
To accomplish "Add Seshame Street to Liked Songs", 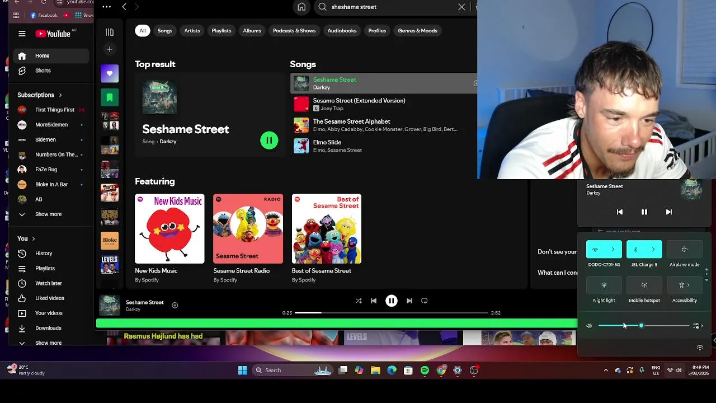I will pyautogui.click(x=175, y=305).
